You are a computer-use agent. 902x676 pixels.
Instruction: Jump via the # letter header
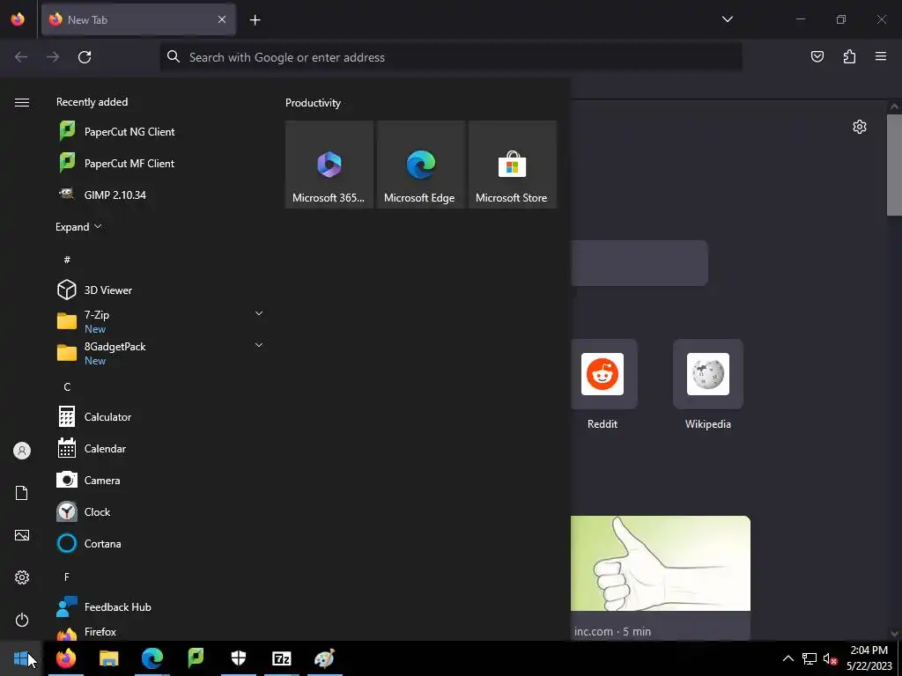(x=67, y=260)
